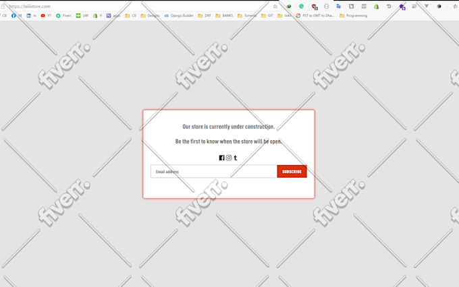The image size is (459, 287).
Task: Expand the Designs bookmarks folder
Action: (x=150, y=15)
